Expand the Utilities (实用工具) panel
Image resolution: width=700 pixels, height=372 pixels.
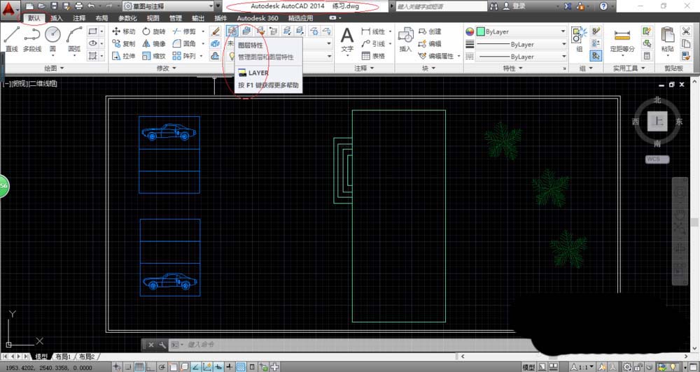pyautogui.click(x=629, y=69)
